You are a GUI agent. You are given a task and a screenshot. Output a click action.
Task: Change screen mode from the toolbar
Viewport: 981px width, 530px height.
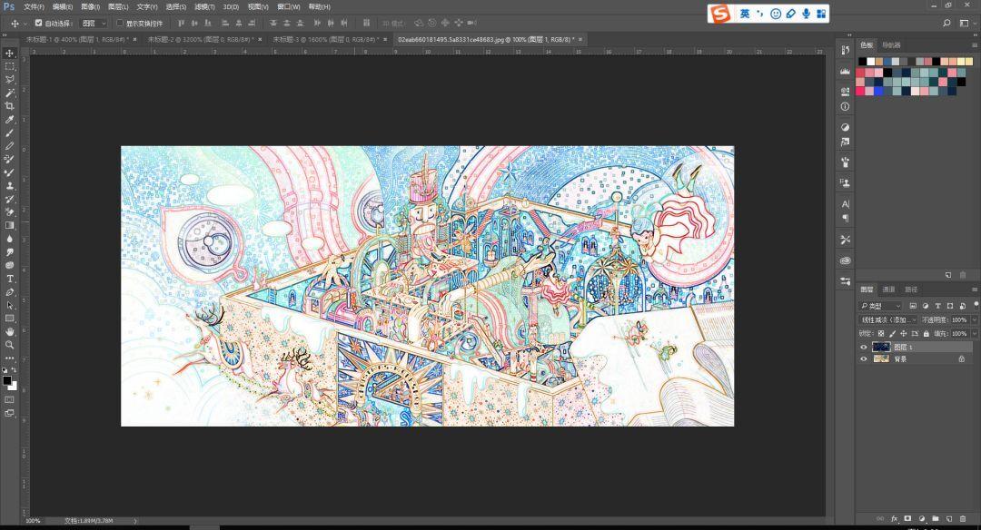pyautogui.click(x=9, y=413)
